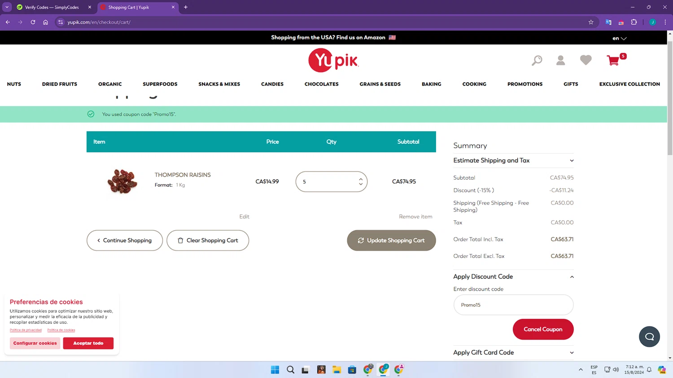
Task: Open the EXCLUSIVE COLLECTION menu
Action: [629, 84]
